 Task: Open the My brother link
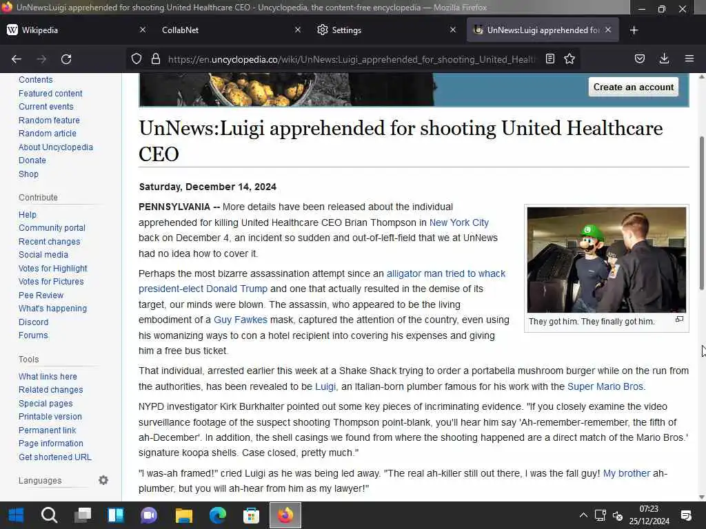(626, 473)
